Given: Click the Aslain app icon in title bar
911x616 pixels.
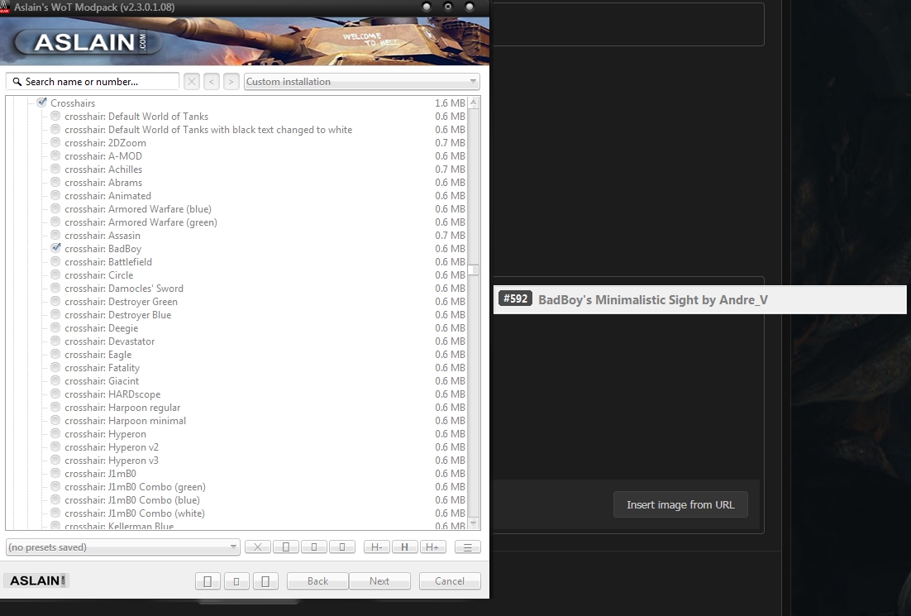Looking at the screenshot, I should coord(5,7).
